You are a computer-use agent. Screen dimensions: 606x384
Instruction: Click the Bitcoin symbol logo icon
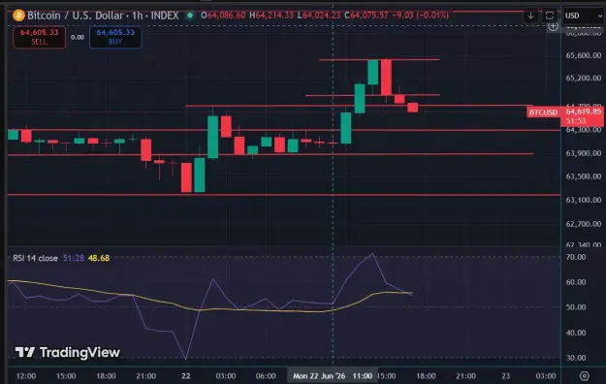point(18,16)
